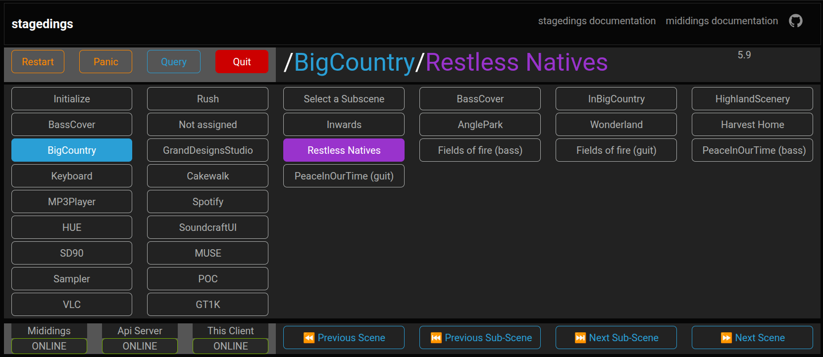Select the POC scene

tap(207, 279)
